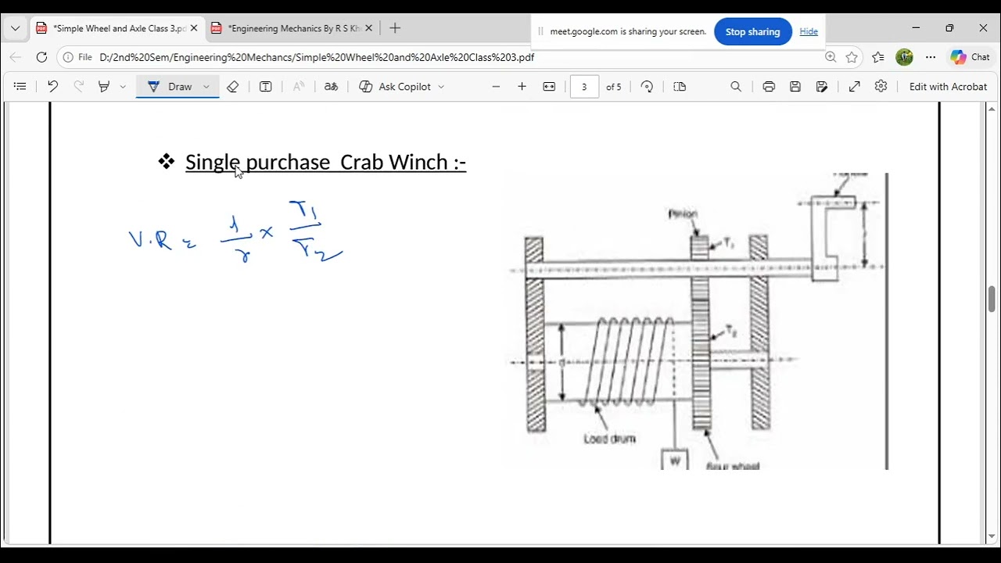Viewport: 1001px width, 563px height.
Task: Zoom in on the PDF
Action: point(522,87)
